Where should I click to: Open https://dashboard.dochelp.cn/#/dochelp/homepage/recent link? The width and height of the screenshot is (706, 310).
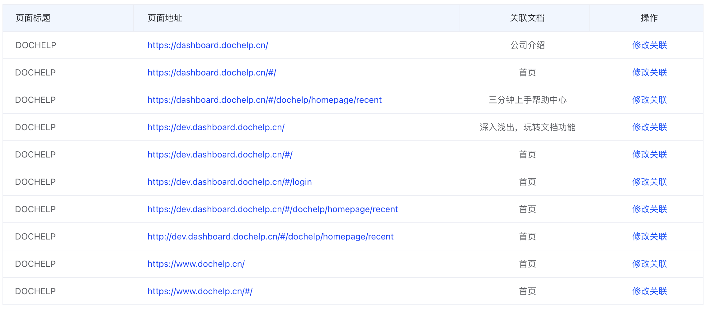coord(264,100)
